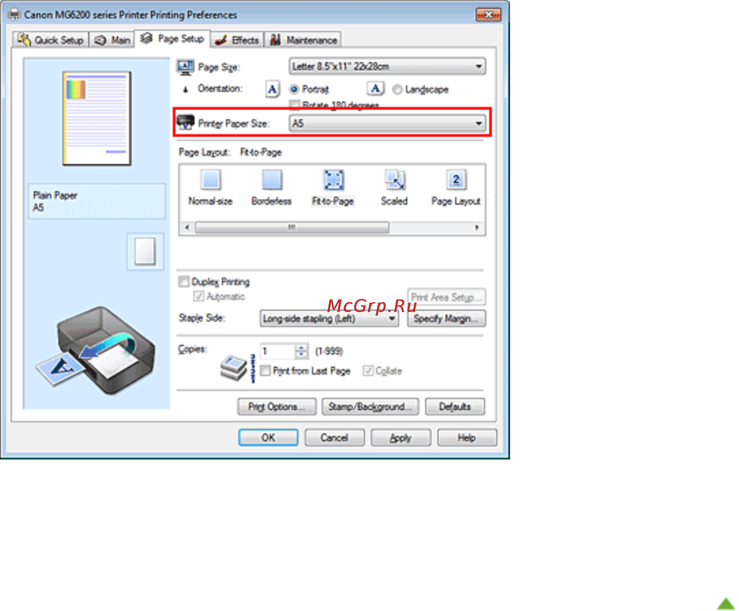Viewport: 739px width, 611px height.
Task: Open the Page Size dropdown
Action: tap(387, 66)
